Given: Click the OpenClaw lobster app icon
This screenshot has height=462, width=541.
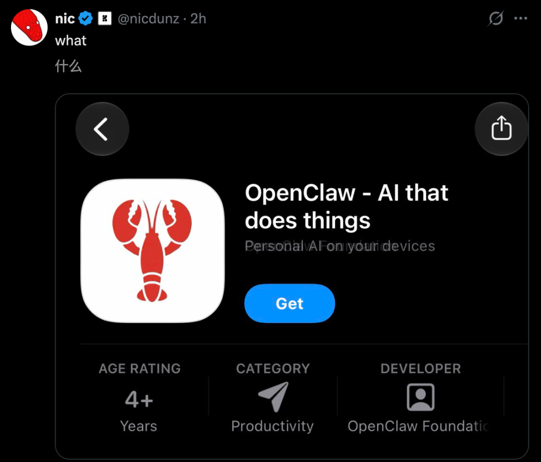Looking at the screenshot, I should pyautogui.click(x=152, y=251).
